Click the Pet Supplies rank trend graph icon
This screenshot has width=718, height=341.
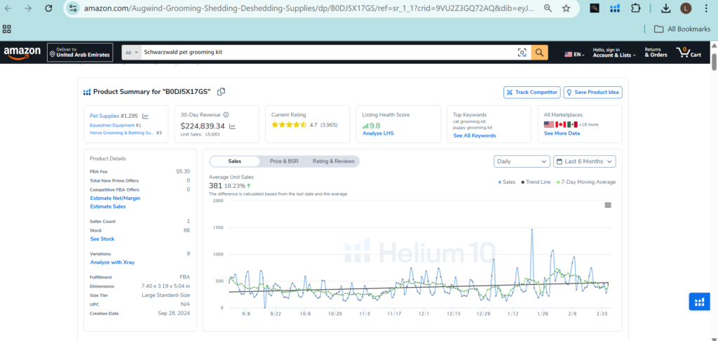point(145,116)
